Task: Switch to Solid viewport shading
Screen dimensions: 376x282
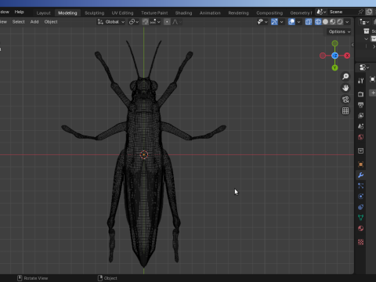Action: [x=325, y=22]
